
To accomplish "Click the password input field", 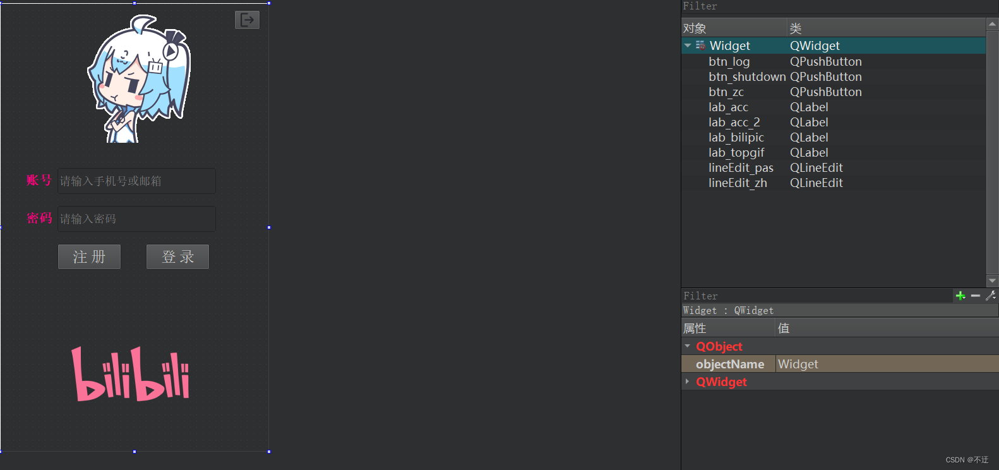I will point(136,219).
